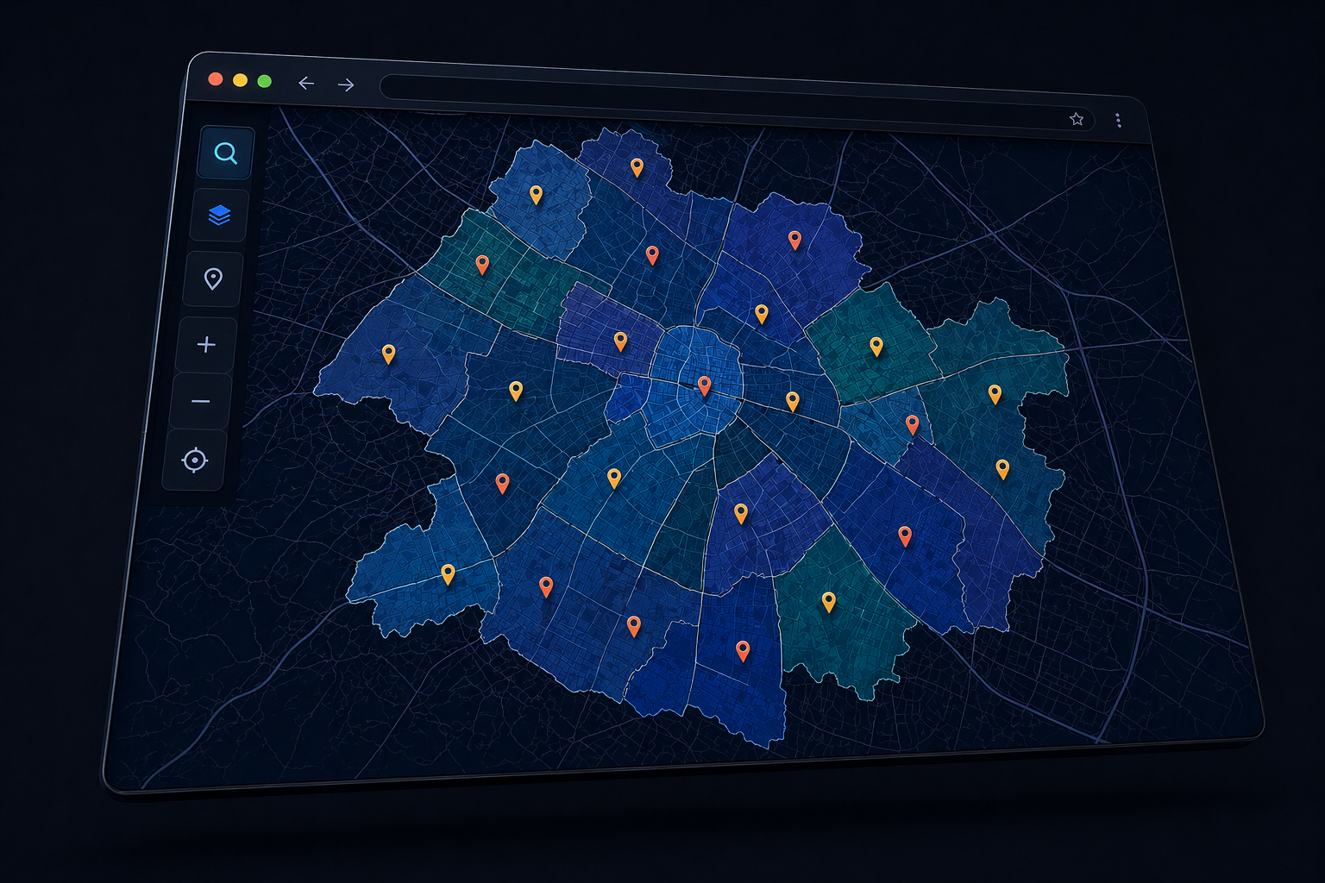
Task: Center map on my current location
Action: click(195, 460)
